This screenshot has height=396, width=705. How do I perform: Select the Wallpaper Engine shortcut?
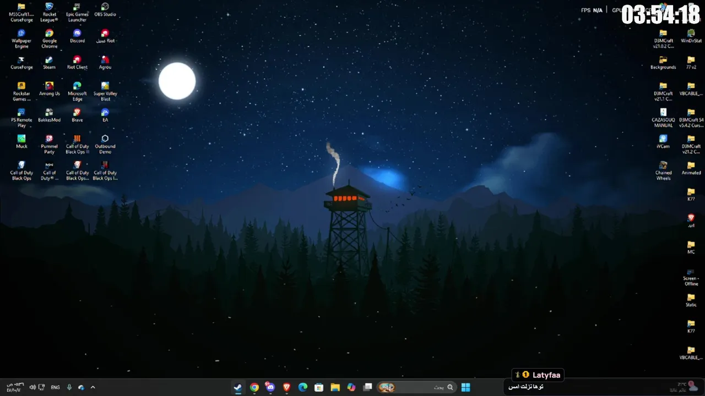coord(21,40)
